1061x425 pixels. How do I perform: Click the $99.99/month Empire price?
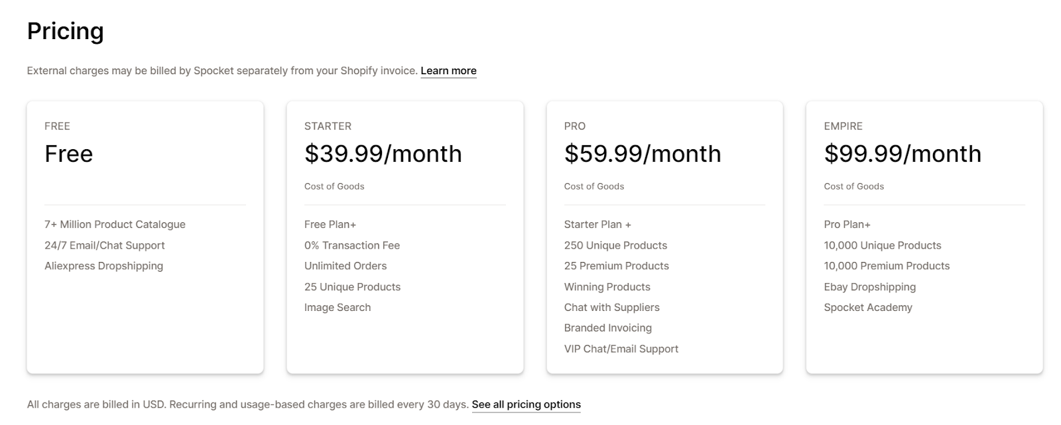pyautogui.click(x=902, y=154)
